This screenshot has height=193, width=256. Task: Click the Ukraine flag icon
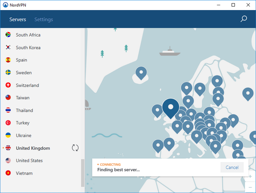pyautogui.click(x=8, y=135)
